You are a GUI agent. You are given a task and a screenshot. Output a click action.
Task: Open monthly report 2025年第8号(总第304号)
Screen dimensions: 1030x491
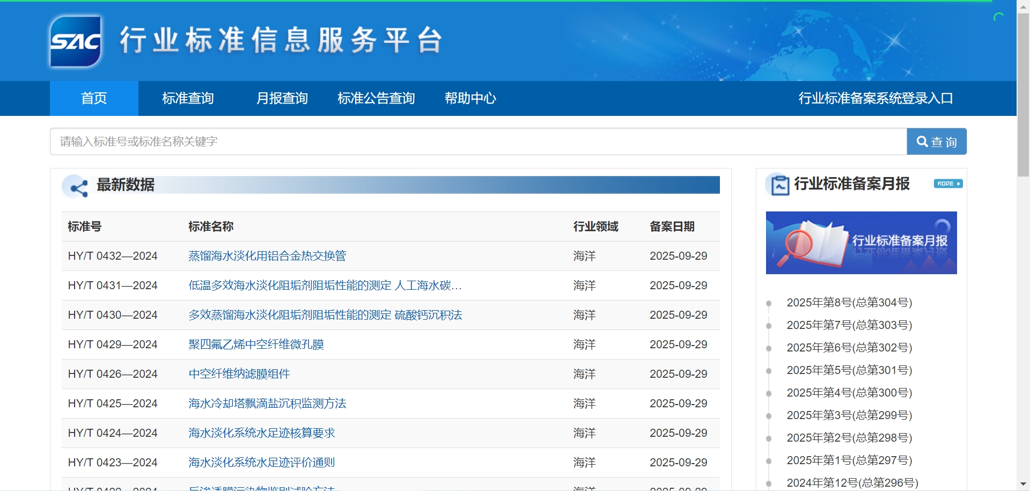tap(849, 303)
